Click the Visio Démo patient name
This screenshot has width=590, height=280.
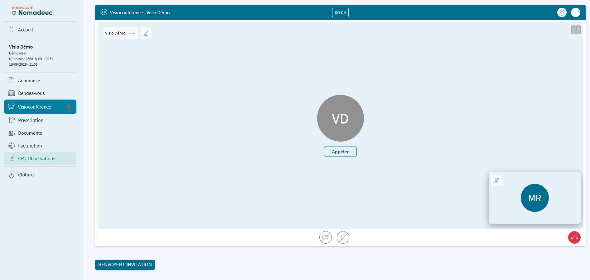pyautogui.click(x=21, y=47)
